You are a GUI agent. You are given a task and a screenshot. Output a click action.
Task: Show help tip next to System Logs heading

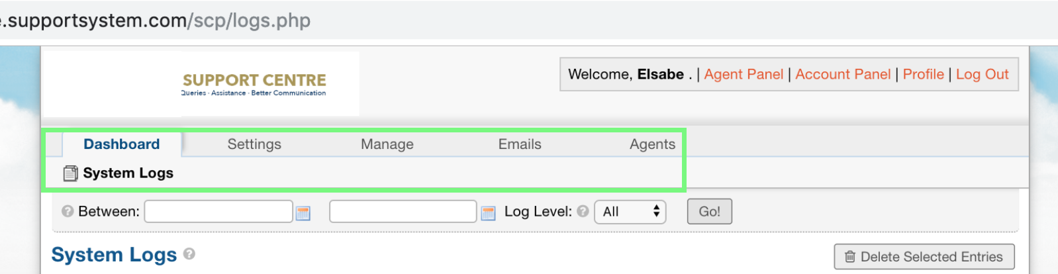tap(189, 253)
